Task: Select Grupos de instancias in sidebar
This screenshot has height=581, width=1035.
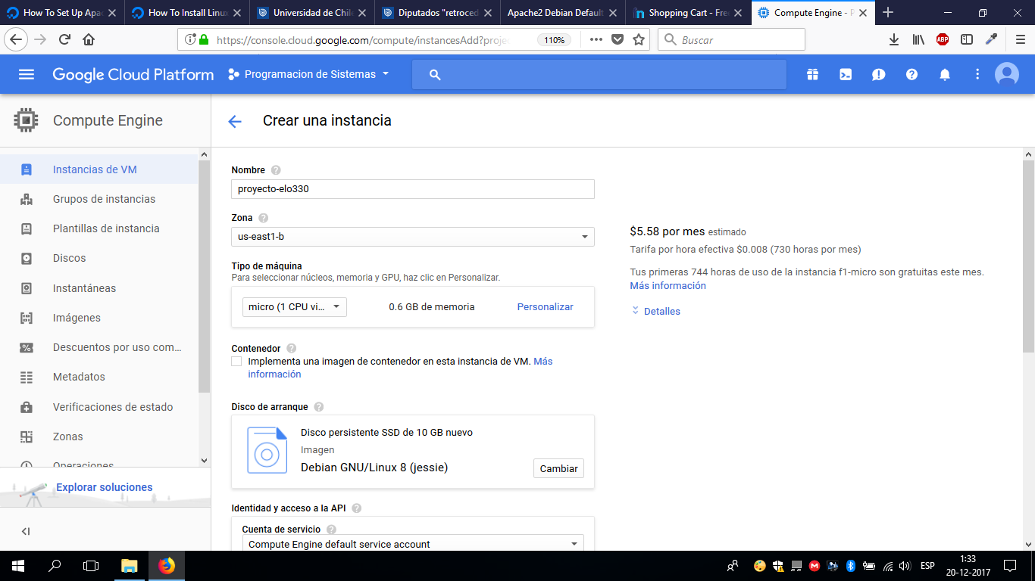Action: pos(98,199)
